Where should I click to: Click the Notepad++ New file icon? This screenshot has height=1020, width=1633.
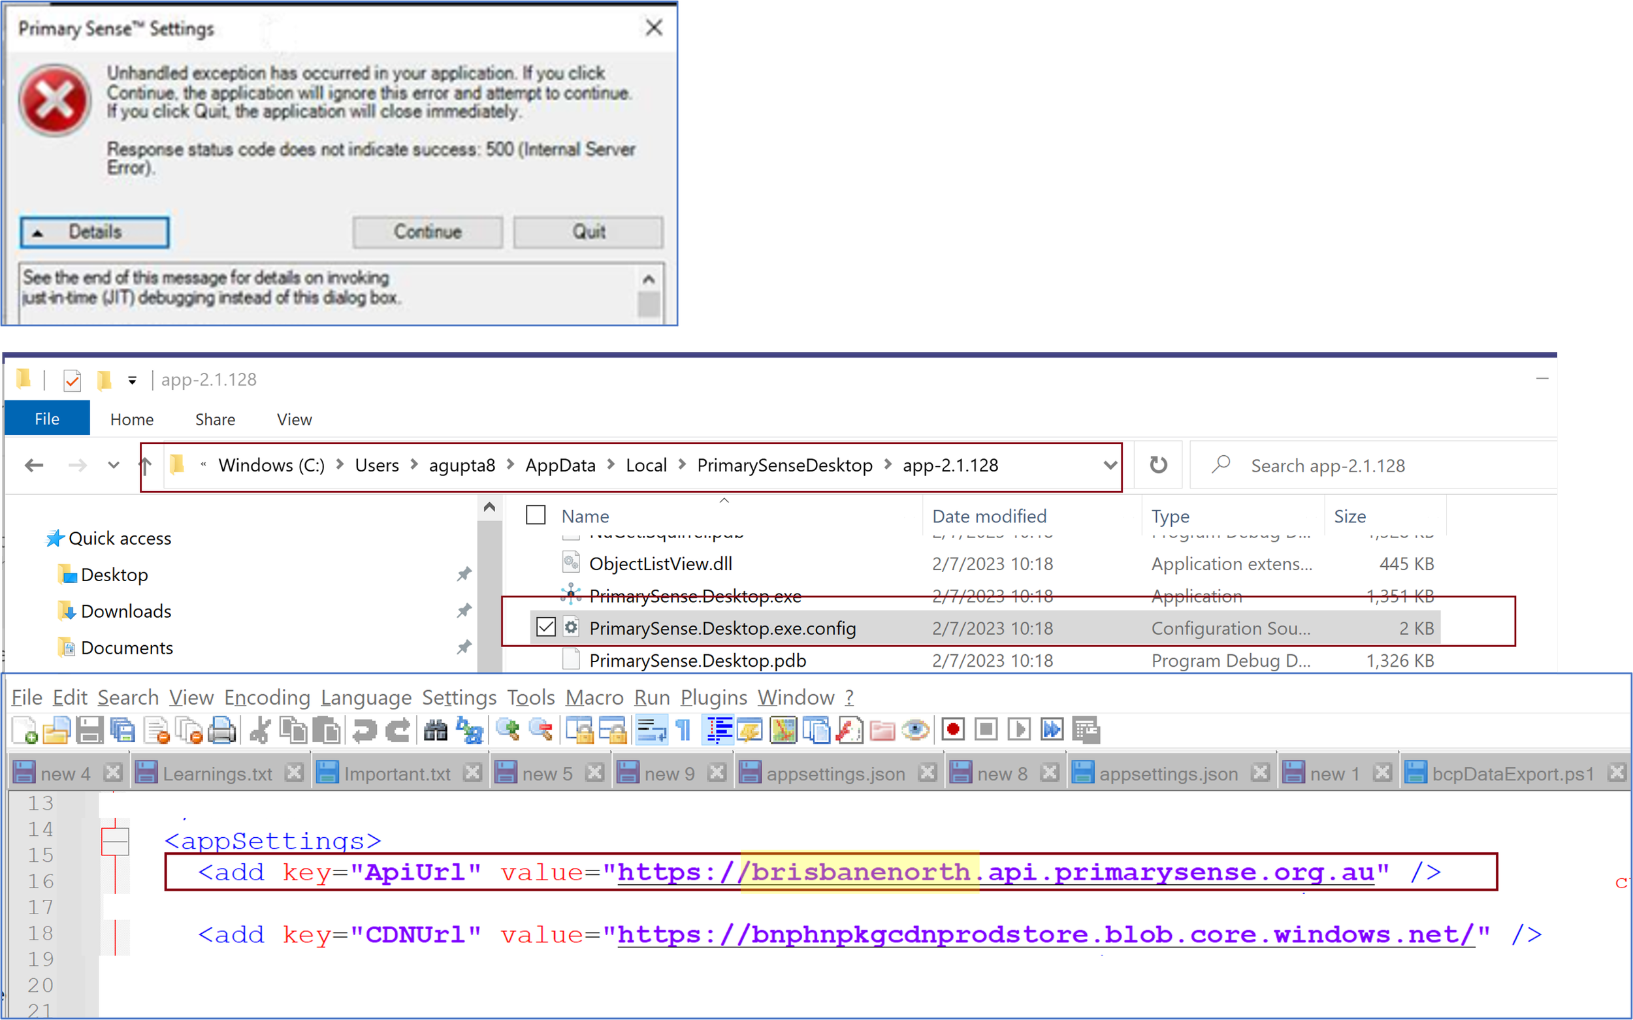coord(24,731)
